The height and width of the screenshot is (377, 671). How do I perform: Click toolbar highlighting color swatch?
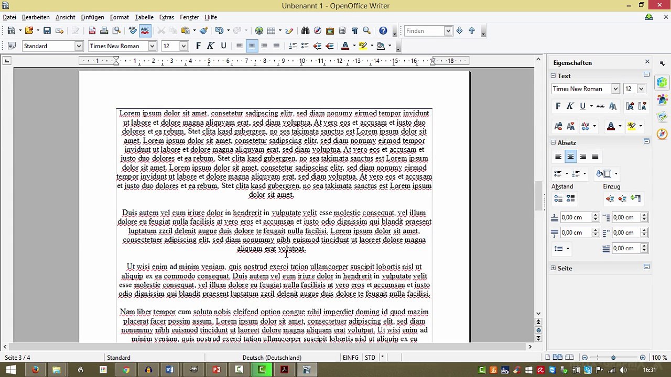(363, 46)
